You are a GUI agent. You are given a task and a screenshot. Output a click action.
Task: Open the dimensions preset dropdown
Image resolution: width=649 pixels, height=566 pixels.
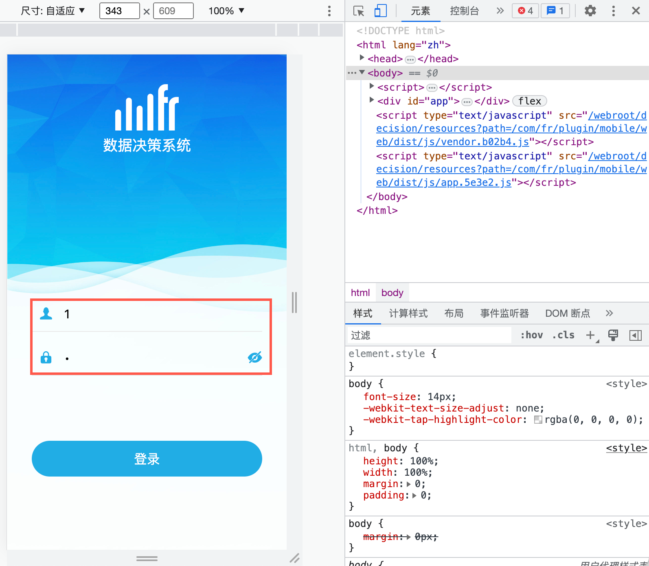pyautogui.click(x=53, y=11)
